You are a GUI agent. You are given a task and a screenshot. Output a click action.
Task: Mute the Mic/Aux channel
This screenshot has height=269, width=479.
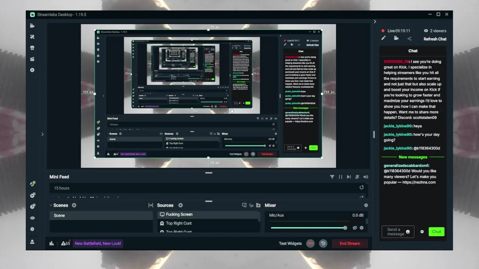tap(355, 228)
